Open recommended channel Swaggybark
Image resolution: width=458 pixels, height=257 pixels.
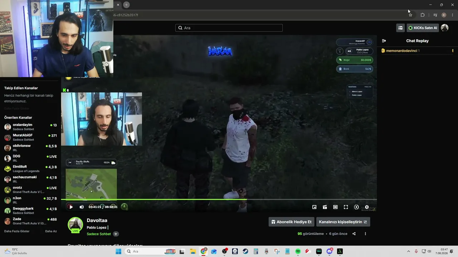(30, 210)
